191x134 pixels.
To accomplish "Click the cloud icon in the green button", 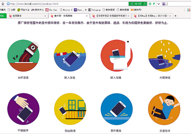I will tap(145, 4).
